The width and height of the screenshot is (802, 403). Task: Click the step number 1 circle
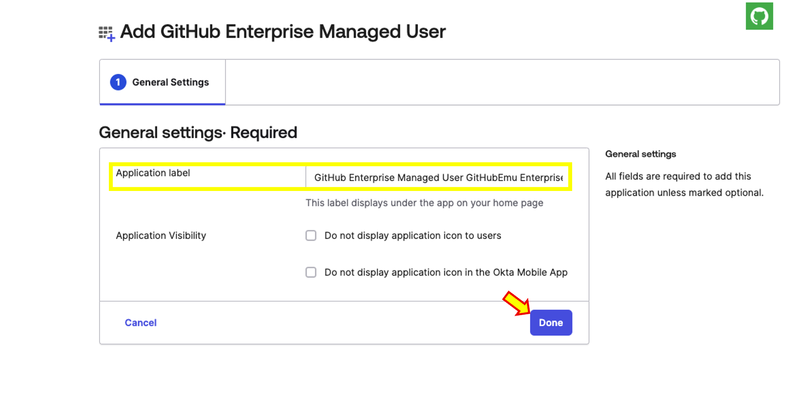click(118, 82)
